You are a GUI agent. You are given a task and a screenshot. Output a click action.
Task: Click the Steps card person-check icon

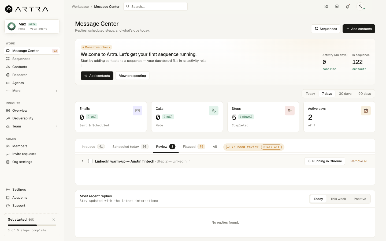pyautogui.click(x=290, y=111)
